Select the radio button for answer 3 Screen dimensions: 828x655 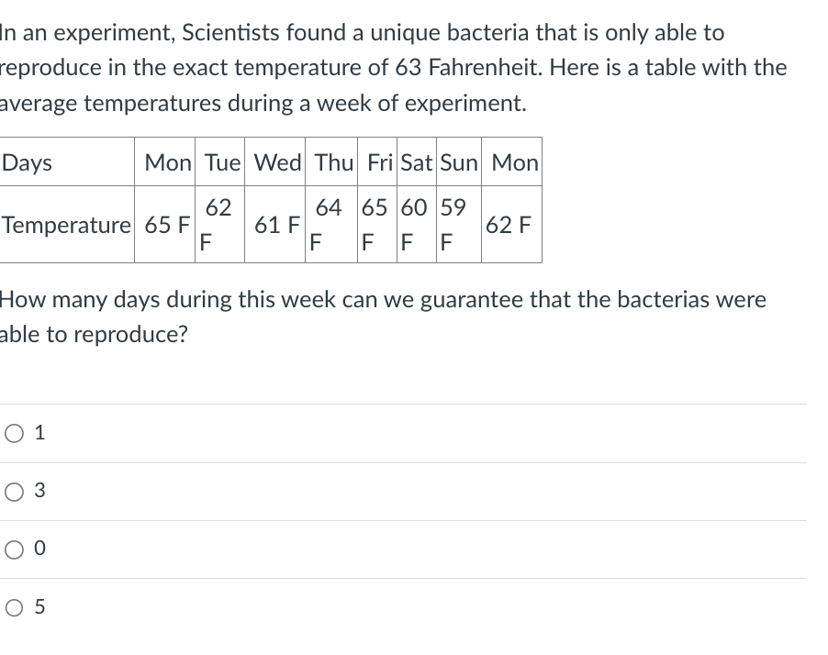point(12,492)
